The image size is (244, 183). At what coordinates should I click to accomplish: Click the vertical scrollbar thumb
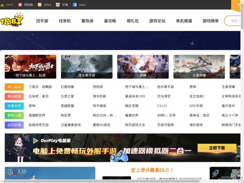click(242, 16)
